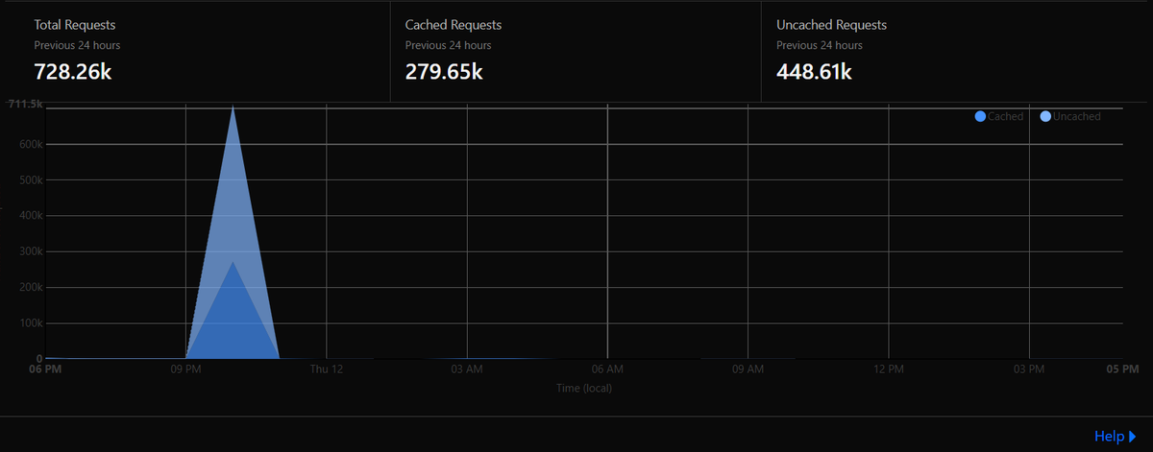Click the 300k y-axis label
The width and height of the screenshot is (1153, 452).
point(31,251)
